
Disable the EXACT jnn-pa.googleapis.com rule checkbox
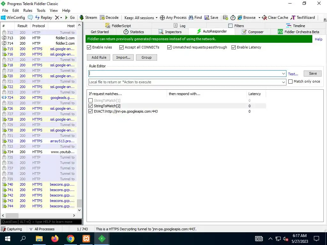click(90, 111)
